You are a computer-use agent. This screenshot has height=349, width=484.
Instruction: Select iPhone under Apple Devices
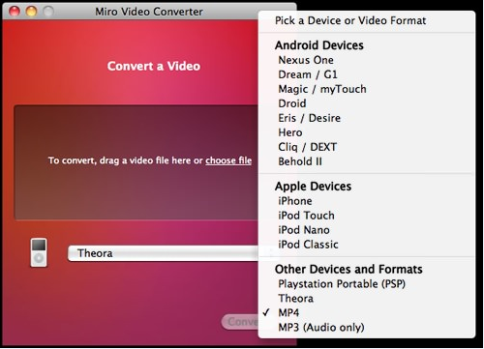pyautogui.click(x=367, y=201)
